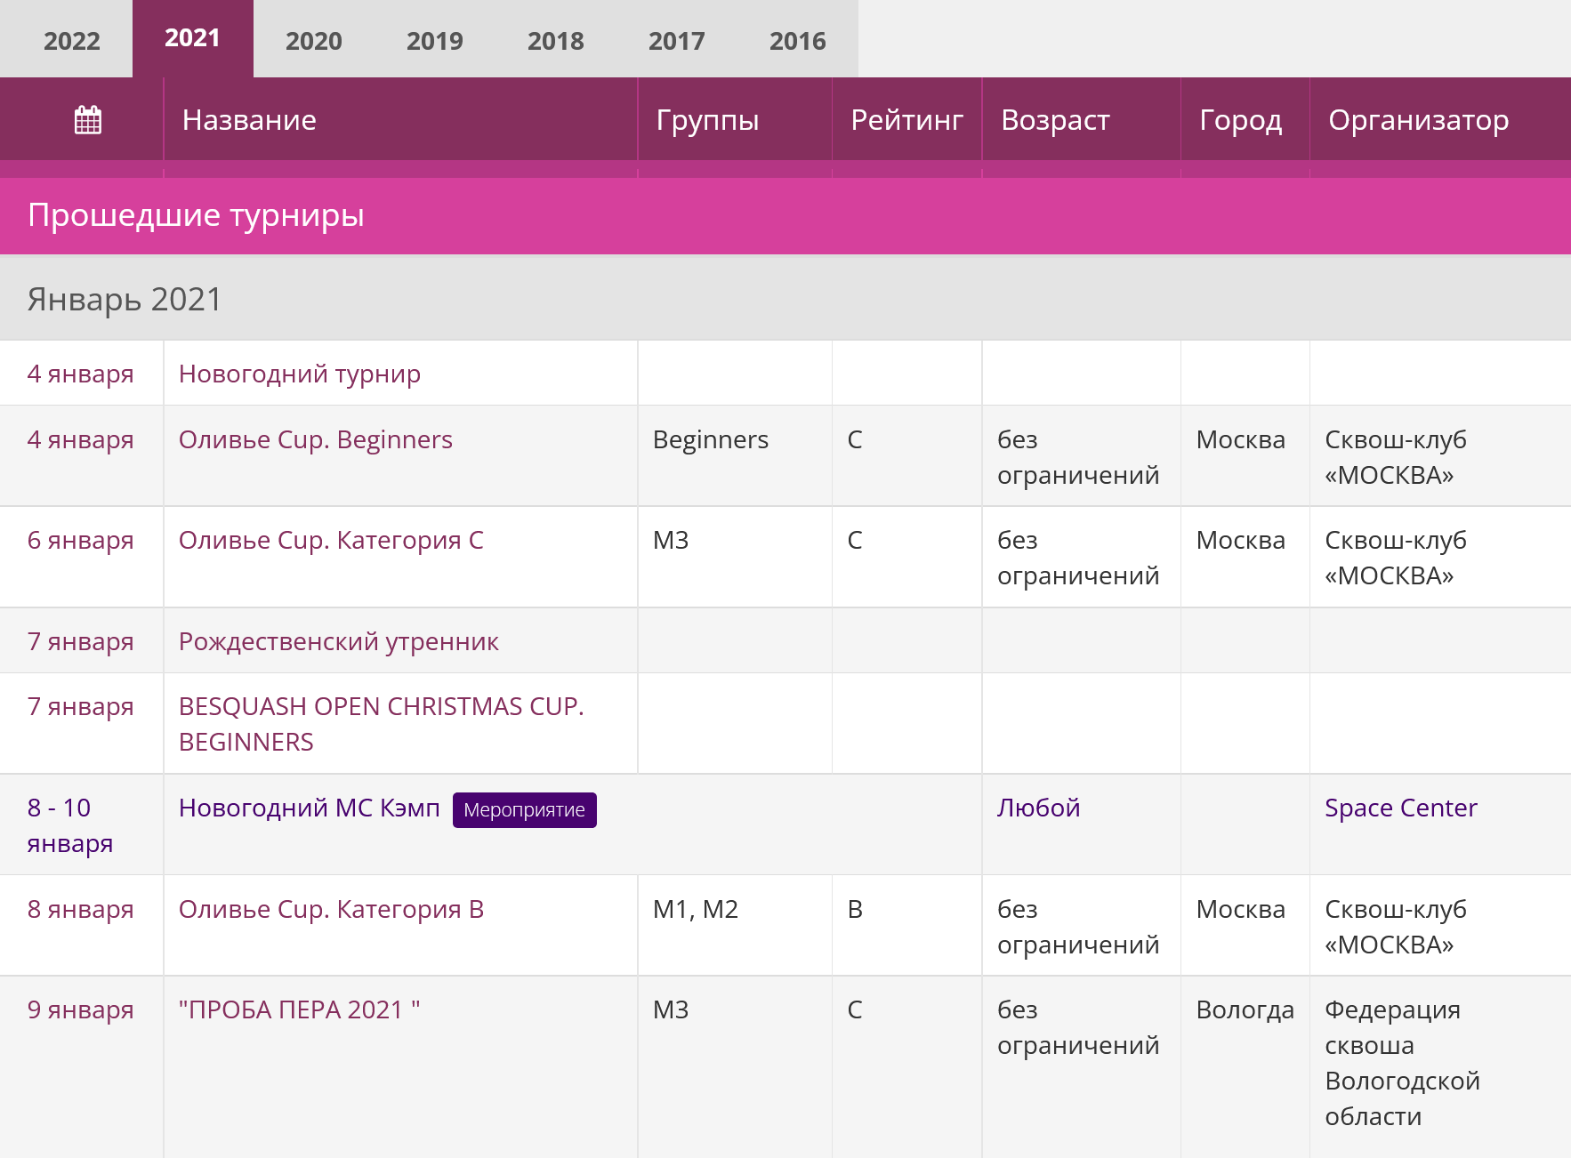1571x1158 pixels.
Task: Select the 2021 year tab
Action: (x=192, y=38)
